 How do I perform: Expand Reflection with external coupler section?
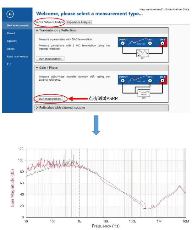tap(37, 108)
